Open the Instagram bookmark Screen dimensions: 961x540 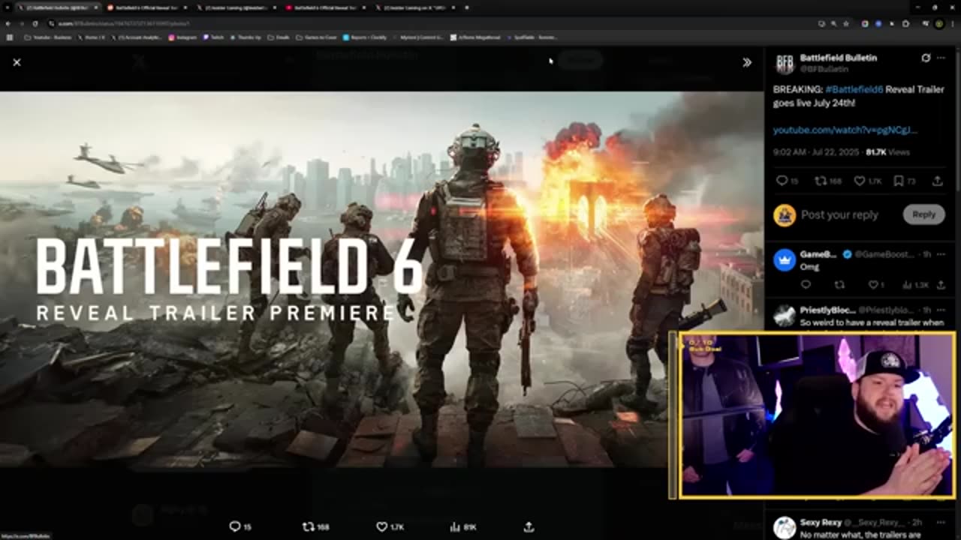[x=182, y=37]
